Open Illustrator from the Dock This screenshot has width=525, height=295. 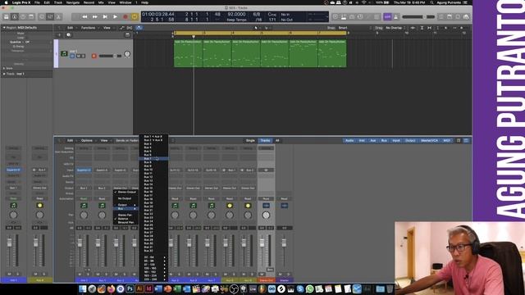tap(139, 288)
